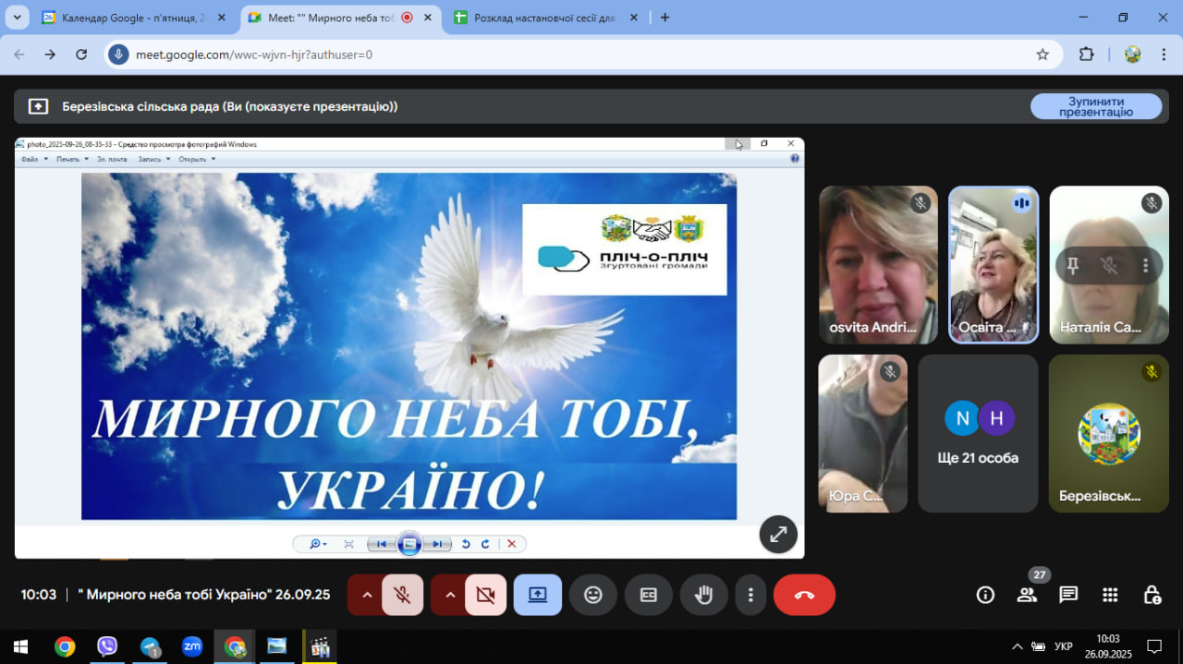Expand video settings arrow beside camera
Screen dimensions: 1183x664
450,595
